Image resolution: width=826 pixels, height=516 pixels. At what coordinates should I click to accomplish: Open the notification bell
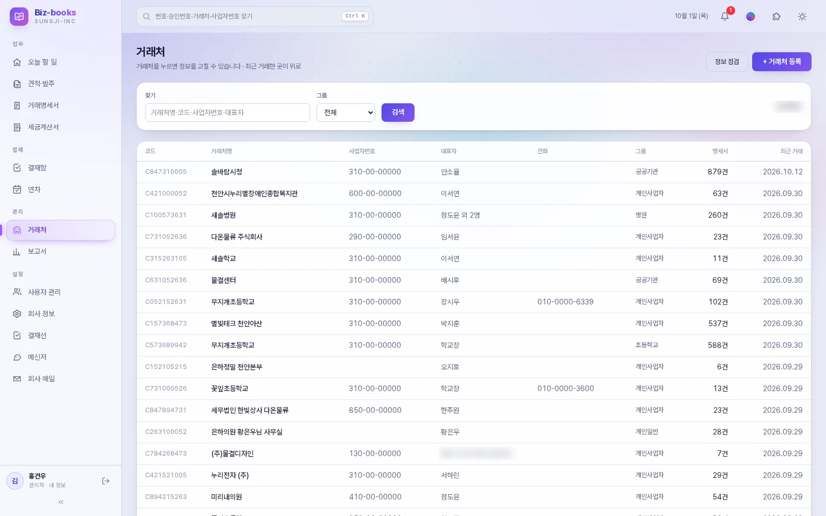[x=725, y=17]
